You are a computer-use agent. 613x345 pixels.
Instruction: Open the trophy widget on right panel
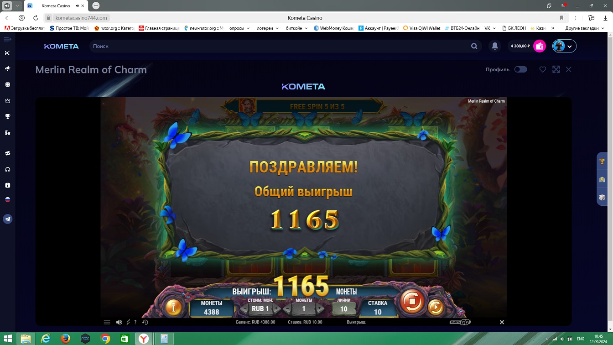click(602, 161)
